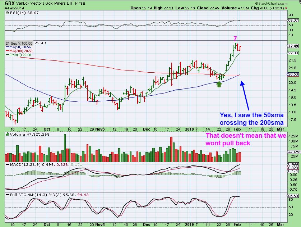Click the 17.5 price axis level
The image size is (301, 227).
292,119
